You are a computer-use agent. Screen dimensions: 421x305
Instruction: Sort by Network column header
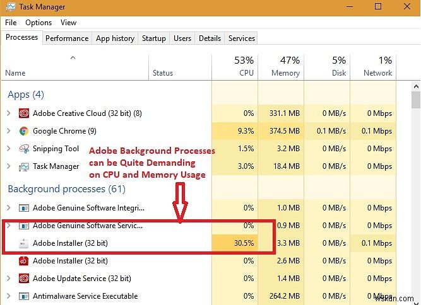(x=373, y=67)
